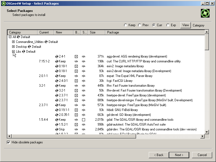Click the vertical scrollbar down arrow
The image size is (216, 162).
point(207,132)
